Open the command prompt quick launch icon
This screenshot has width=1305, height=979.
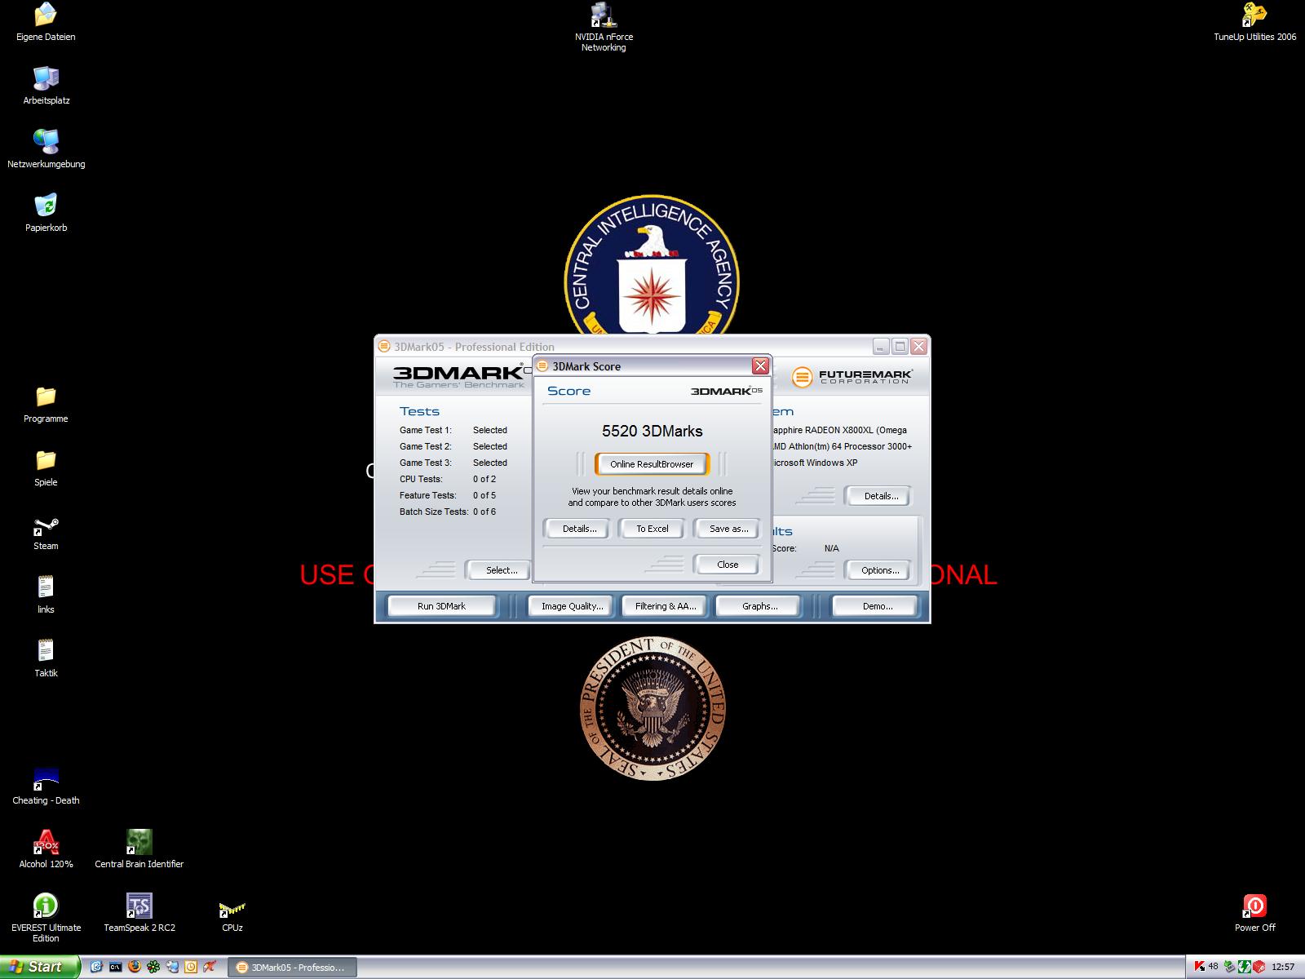[116, 967]
